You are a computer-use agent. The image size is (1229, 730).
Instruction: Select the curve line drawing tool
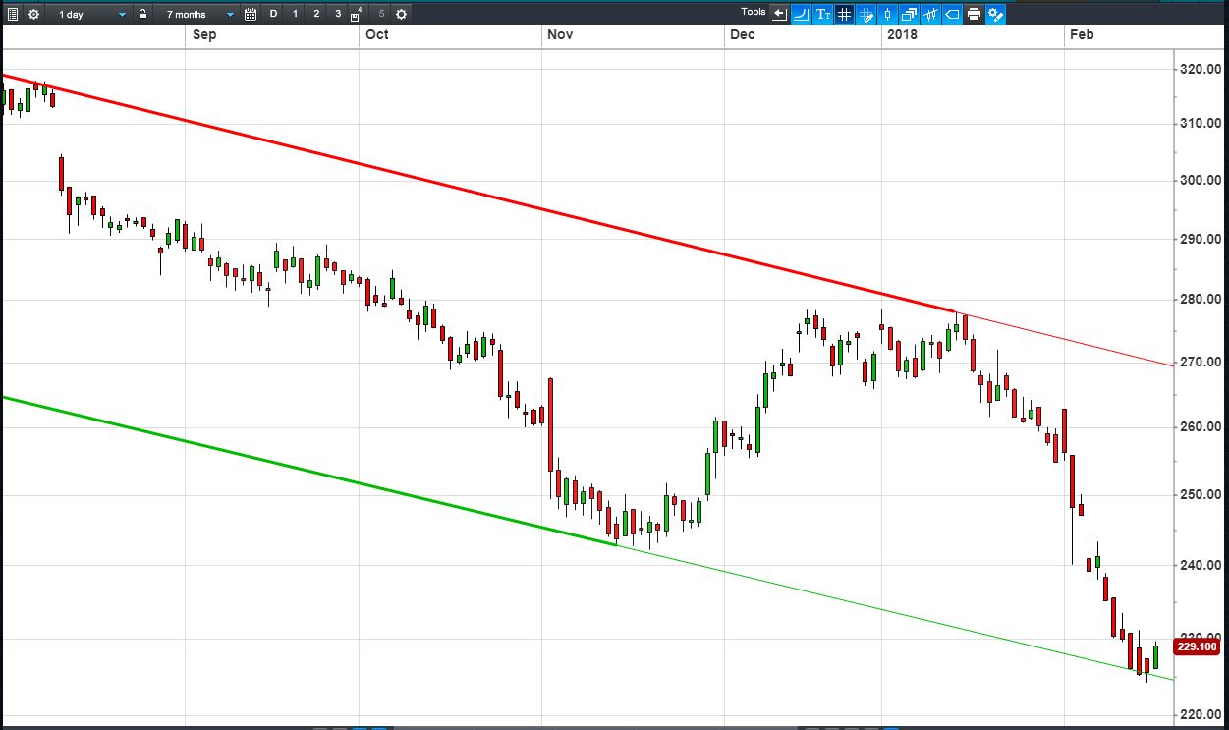(801, 14)
